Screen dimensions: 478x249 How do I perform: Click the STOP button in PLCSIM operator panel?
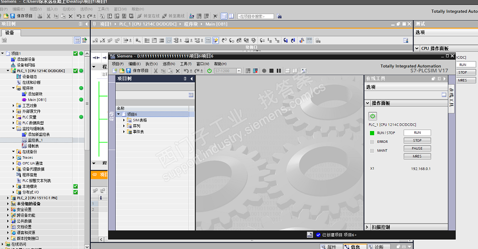(x=417, y=141)
